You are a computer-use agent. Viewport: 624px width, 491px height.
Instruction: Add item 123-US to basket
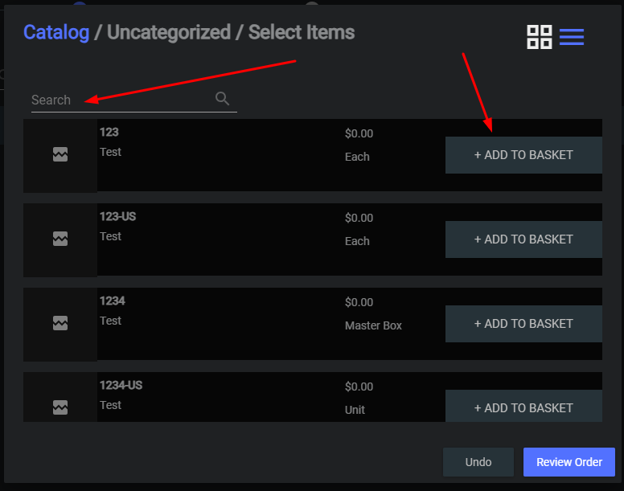pyautogui.click(x=523, y=239)
